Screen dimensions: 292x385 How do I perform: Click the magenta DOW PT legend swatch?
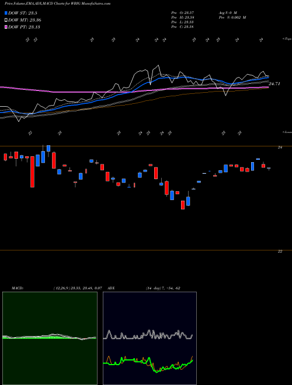(6, 27)
